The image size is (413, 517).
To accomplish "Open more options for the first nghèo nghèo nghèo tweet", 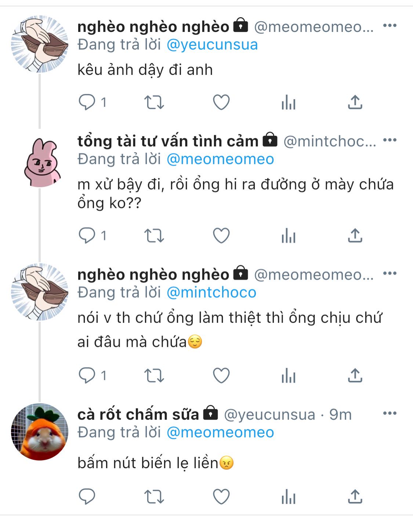I will tap(390, 26).
